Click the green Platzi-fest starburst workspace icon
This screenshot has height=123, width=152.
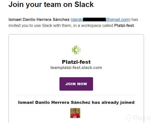[x=76, y=50]
